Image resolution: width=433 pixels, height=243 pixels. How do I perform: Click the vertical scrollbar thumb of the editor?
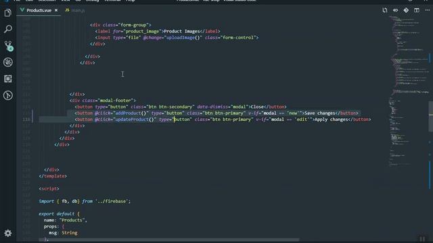(431, 117)
